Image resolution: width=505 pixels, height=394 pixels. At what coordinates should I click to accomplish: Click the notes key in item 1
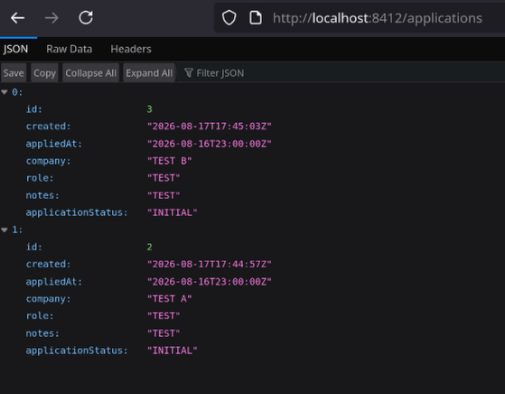42,333
